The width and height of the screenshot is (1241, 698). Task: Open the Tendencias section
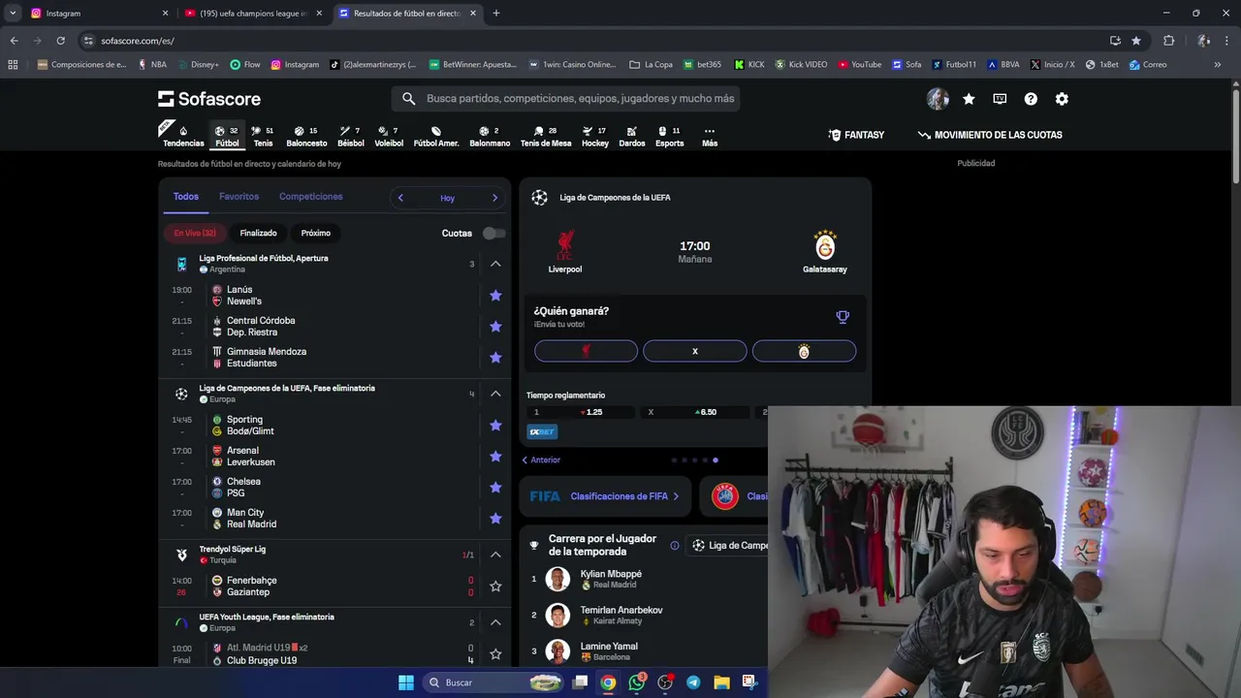(183, 136)
